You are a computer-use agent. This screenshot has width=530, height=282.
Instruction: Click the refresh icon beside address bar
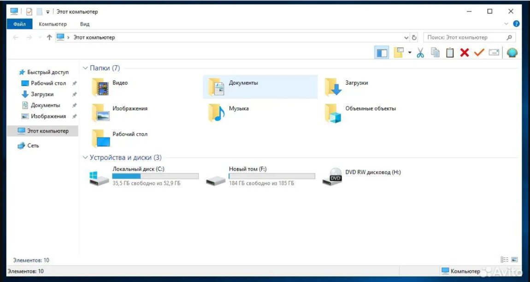point(414,38)
